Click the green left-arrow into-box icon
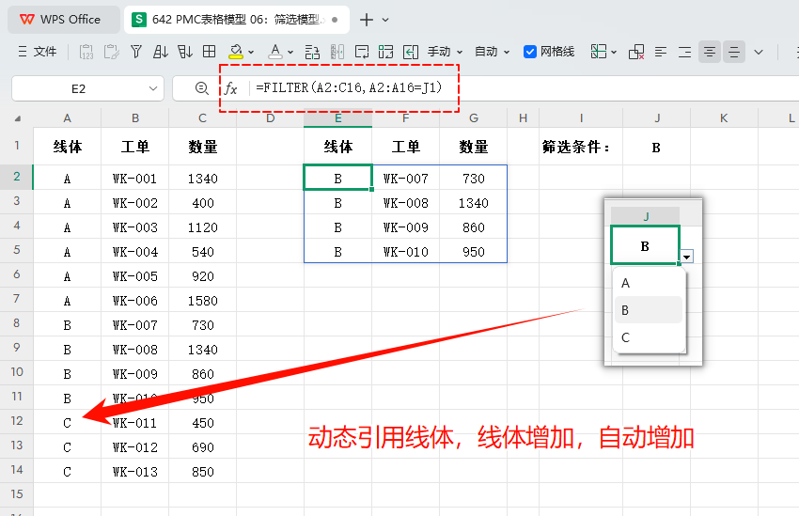Screen dimensions: 799x516 [410, 52]
